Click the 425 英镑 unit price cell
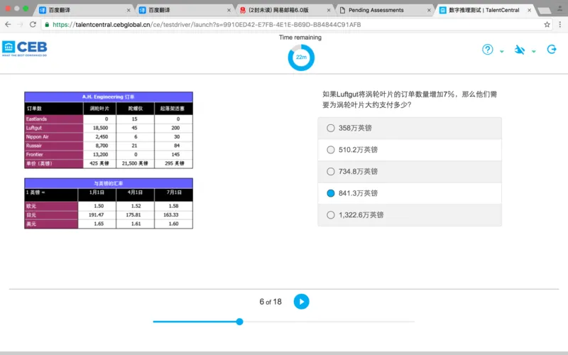Image resolution: width=568 pixels, height=355 pixels. pyautogui.click(x=100, y=163)
